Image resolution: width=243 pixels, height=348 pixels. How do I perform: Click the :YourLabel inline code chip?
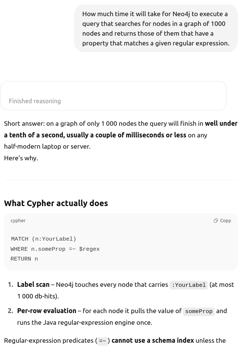click(189, 285)
